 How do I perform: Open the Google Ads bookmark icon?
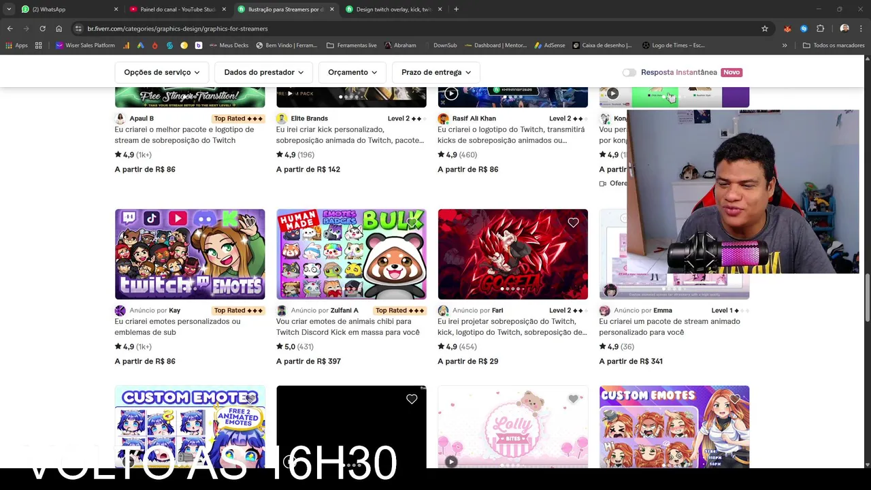point(140,46)
